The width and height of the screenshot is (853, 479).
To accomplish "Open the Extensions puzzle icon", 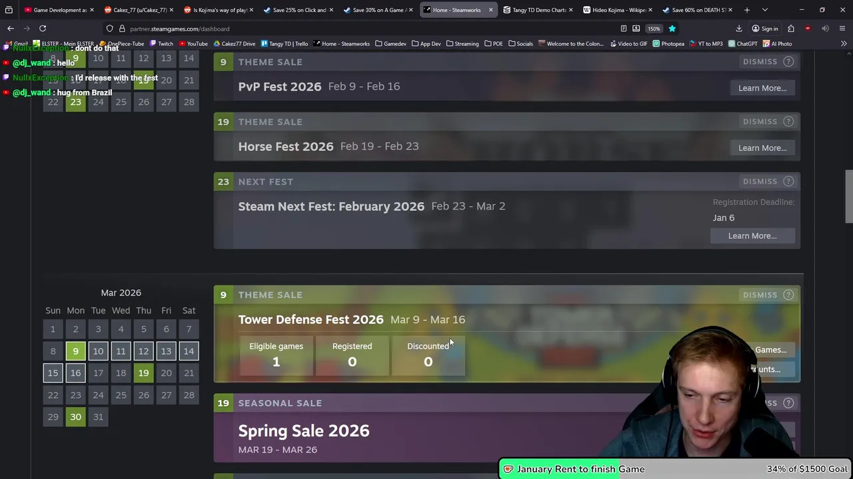I will pyautogui.click(x=791, y=29).
